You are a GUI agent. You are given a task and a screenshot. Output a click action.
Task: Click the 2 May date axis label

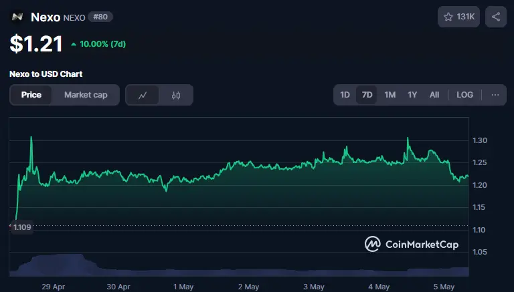click(248, 287)
